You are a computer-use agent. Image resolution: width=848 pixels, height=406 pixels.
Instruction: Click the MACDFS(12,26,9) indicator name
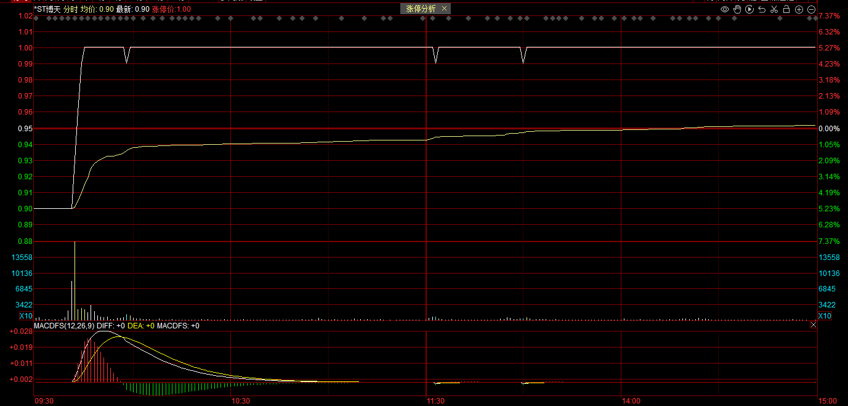coord(64,326)
